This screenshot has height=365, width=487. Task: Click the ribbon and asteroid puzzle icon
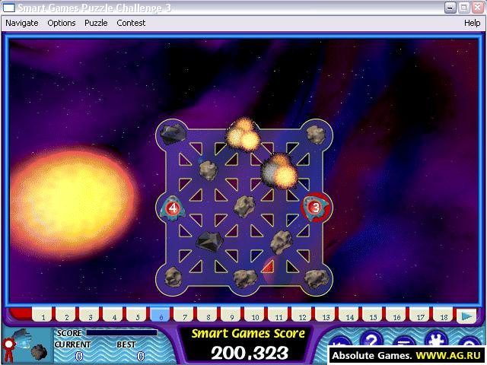pyautogui.click(x=26, y=345)
